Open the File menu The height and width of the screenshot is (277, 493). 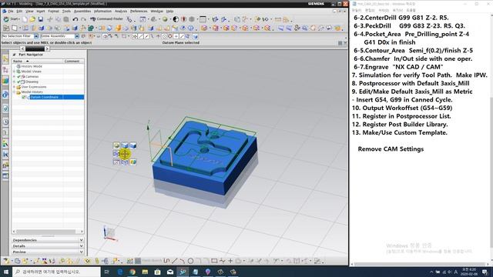(x=10, y=12)
